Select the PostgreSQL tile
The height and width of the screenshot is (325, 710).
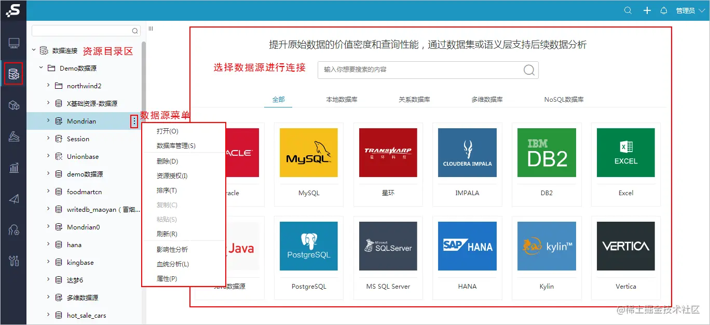click(309, 258)
